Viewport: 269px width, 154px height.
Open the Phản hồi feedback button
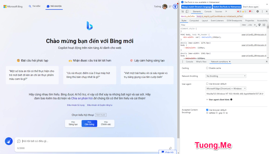tap(167, 152)
